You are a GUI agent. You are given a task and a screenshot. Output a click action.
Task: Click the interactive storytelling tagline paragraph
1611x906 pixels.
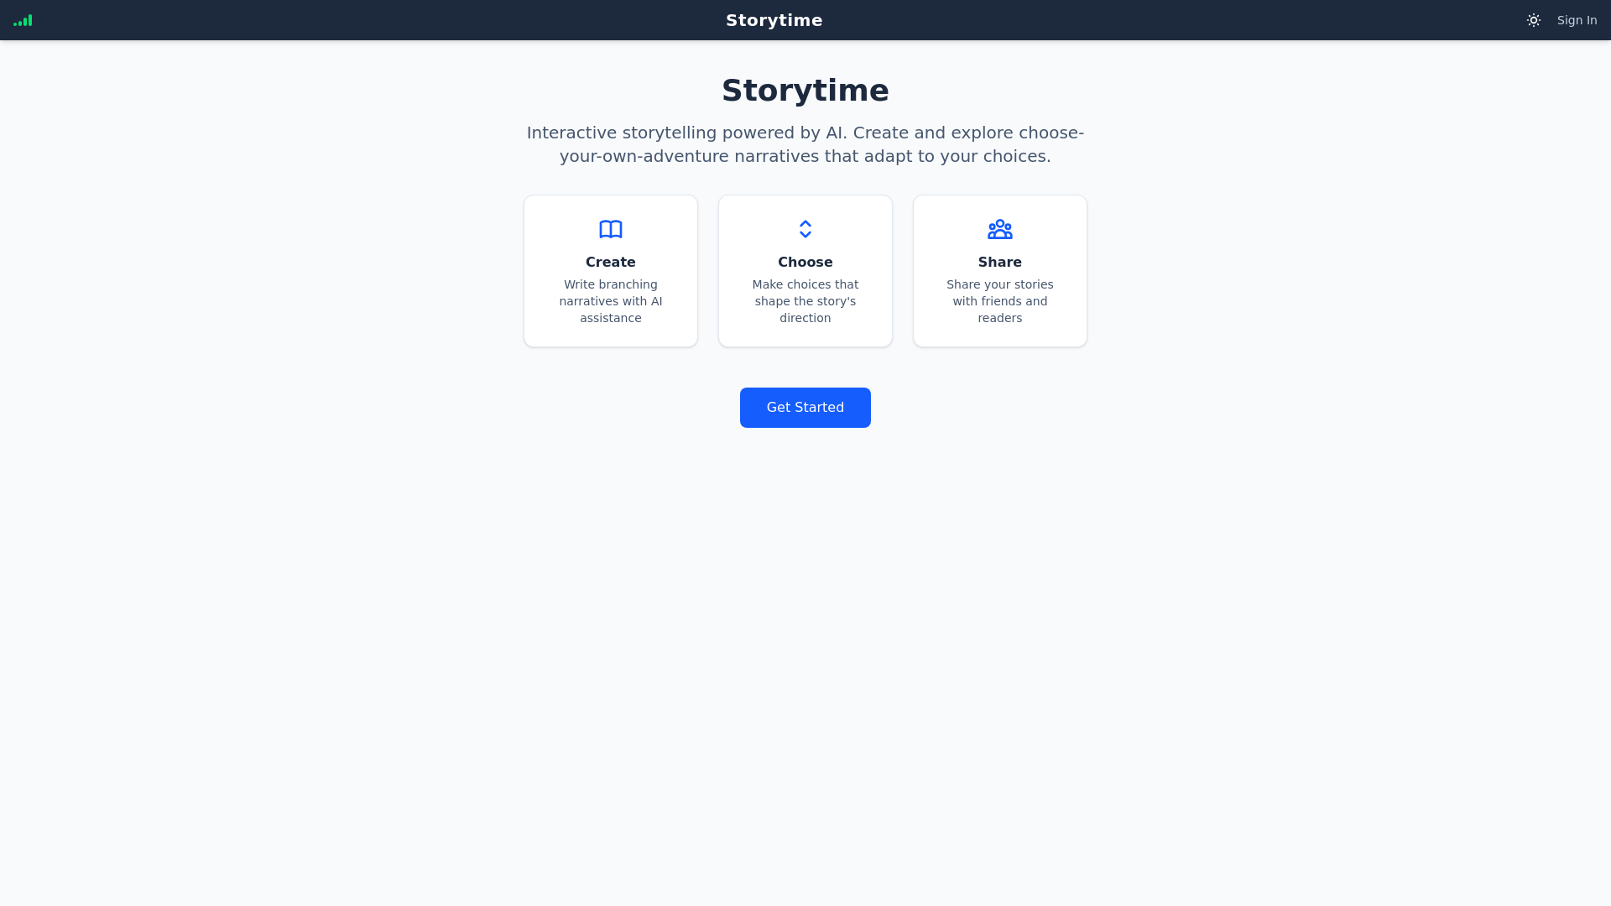click(805, 144)
